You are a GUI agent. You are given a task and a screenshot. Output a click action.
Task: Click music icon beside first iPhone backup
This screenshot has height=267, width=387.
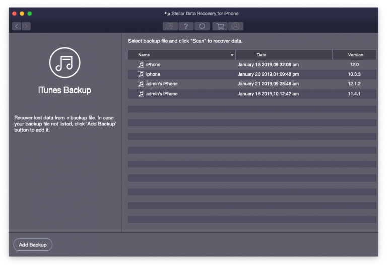coord(141,65)
